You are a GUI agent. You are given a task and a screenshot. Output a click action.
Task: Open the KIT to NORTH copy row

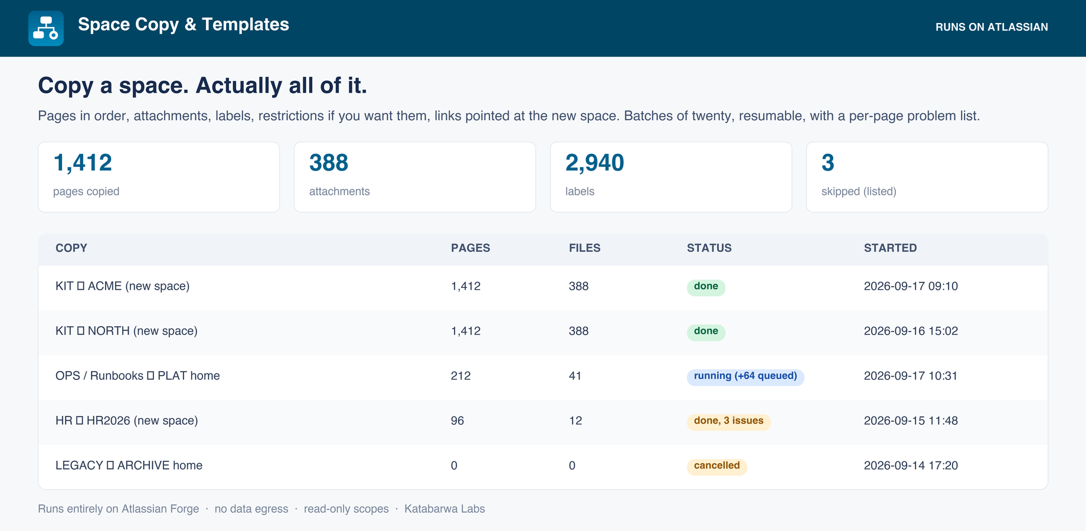(x=543, y=332)
